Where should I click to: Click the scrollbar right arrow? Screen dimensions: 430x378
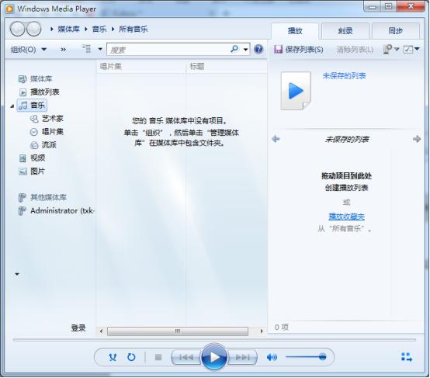262,331
